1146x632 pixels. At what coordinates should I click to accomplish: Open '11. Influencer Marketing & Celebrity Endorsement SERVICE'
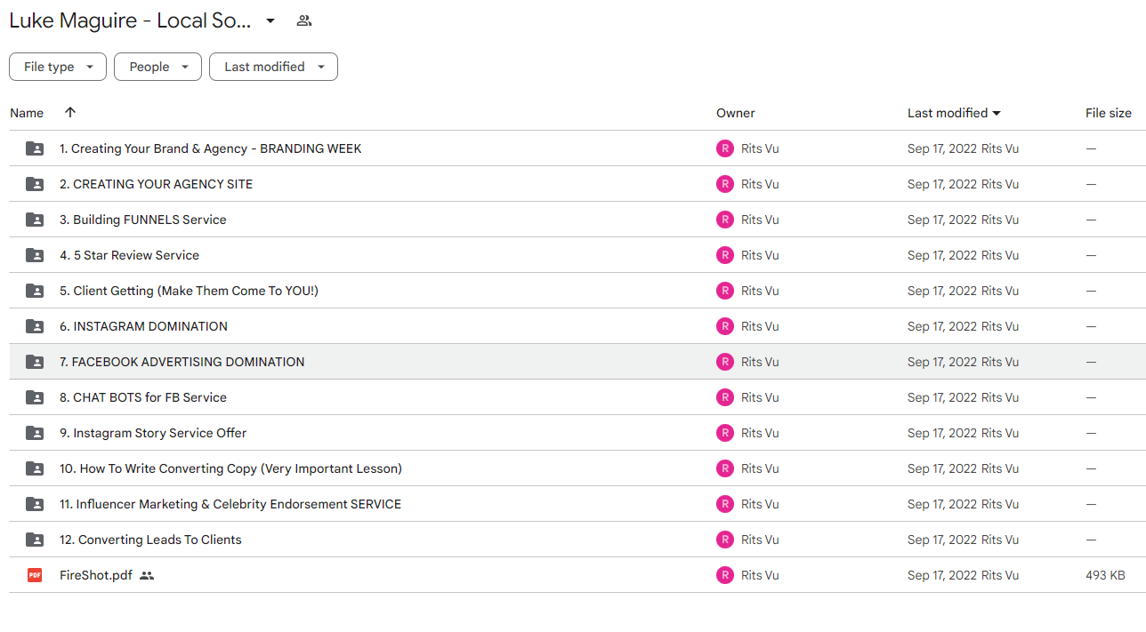tap(230, 504)
